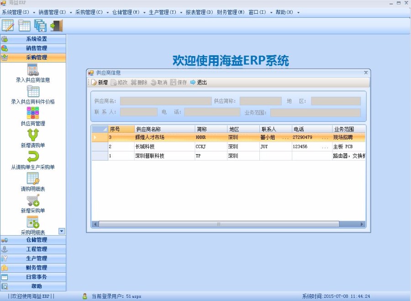The width and height of the screenshot is (411, 301).
Task: Open 录入供应商料件价格 database icon
Action: 33,91
